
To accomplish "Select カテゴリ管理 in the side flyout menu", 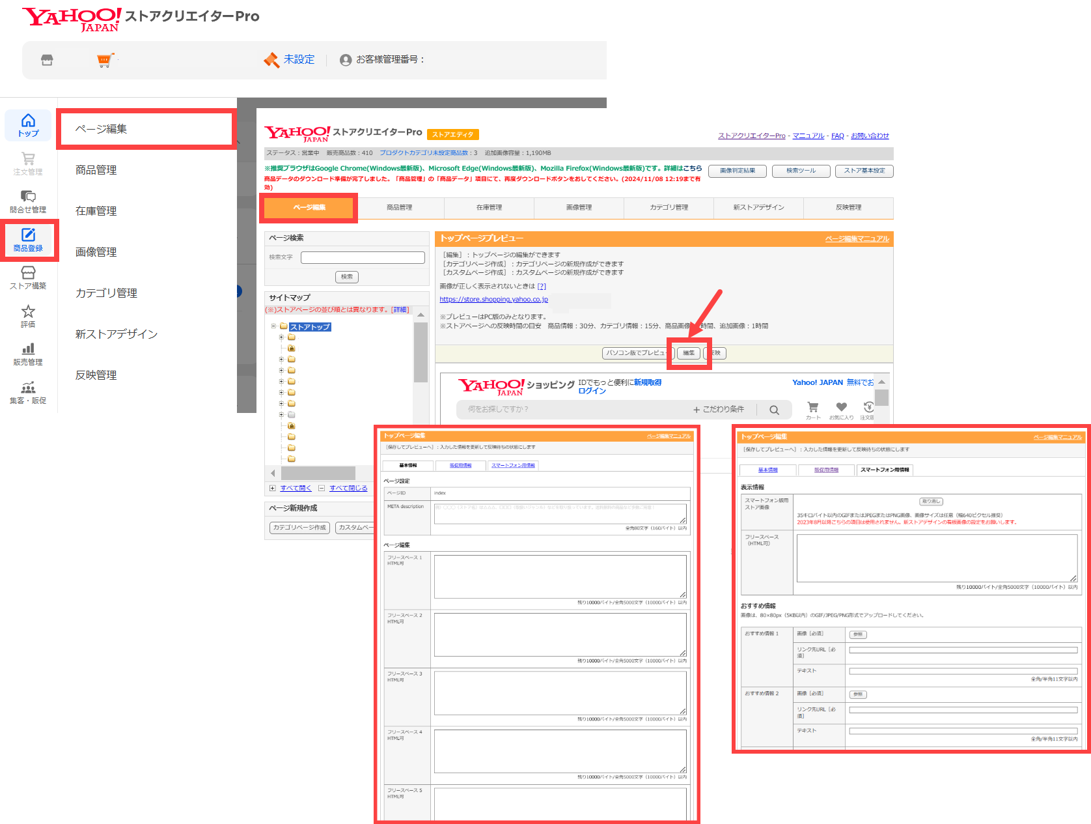I will (x=106, y=293).
